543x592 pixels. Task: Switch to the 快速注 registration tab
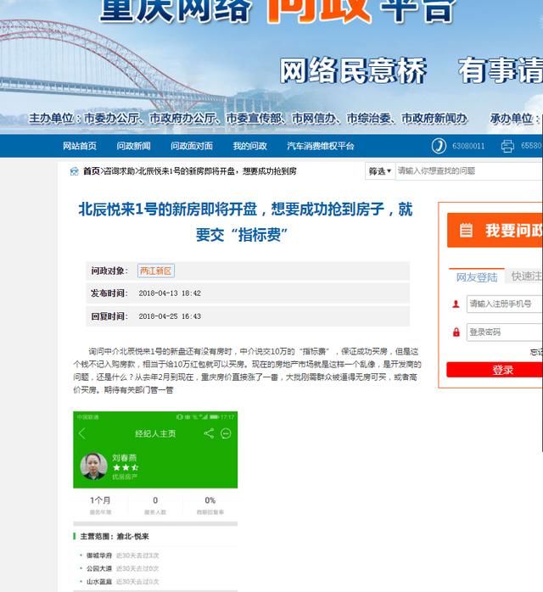pos(526,276)
